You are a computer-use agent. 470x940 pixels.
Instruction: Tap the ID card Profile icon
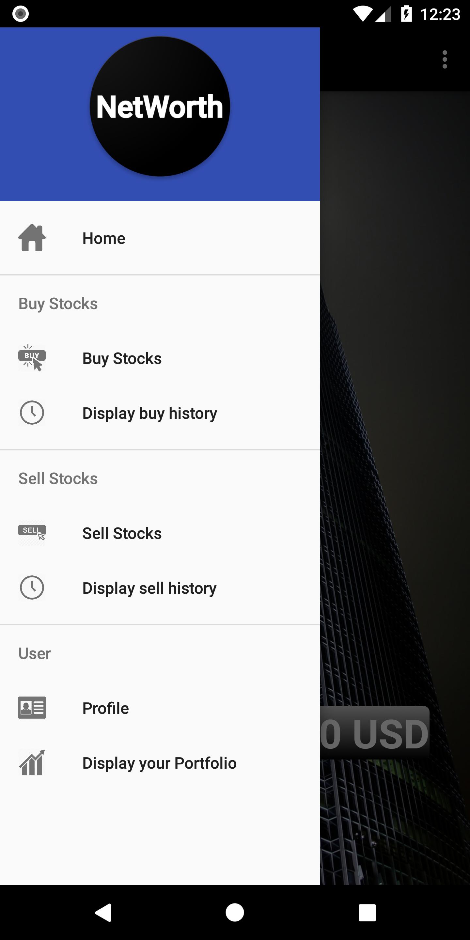pos(32,708)
